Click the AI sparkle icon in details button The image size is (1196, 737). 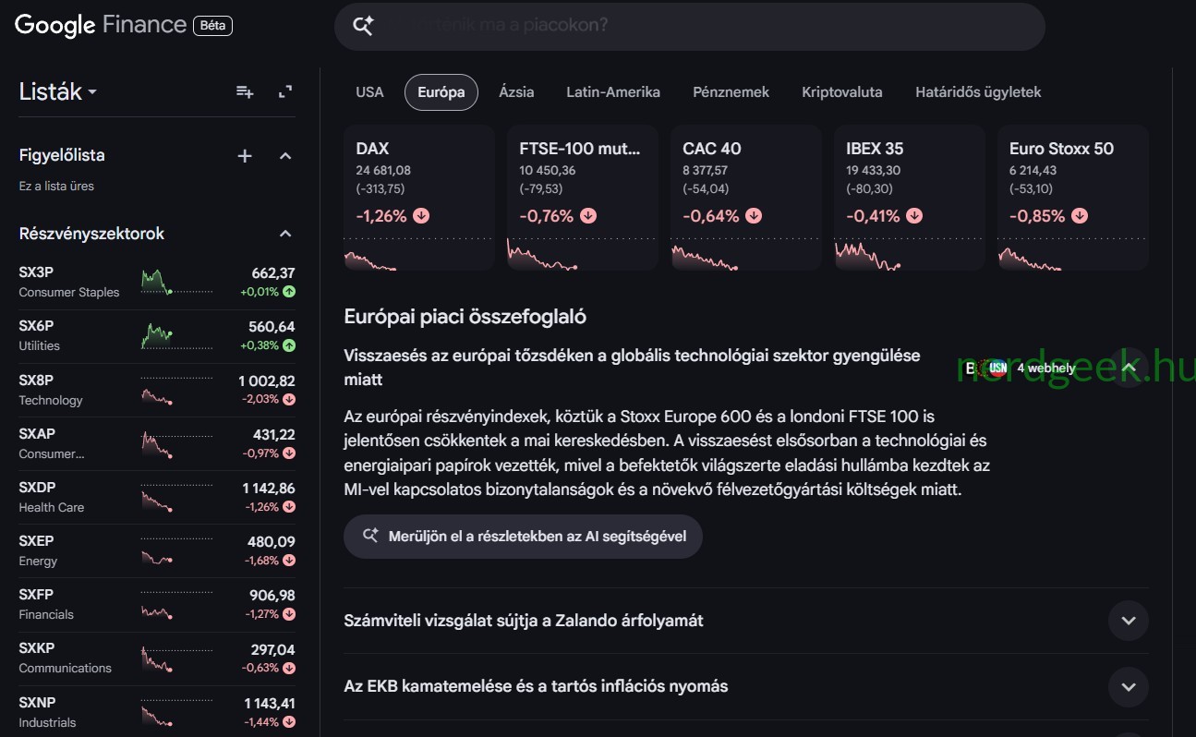tap(370, 536)
